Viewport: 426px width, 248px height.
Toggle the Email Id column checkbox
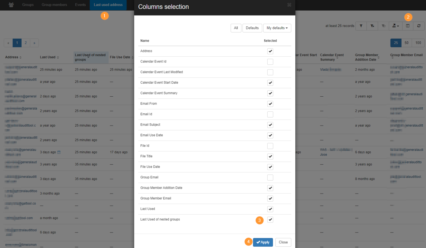[x=270, y=114]
